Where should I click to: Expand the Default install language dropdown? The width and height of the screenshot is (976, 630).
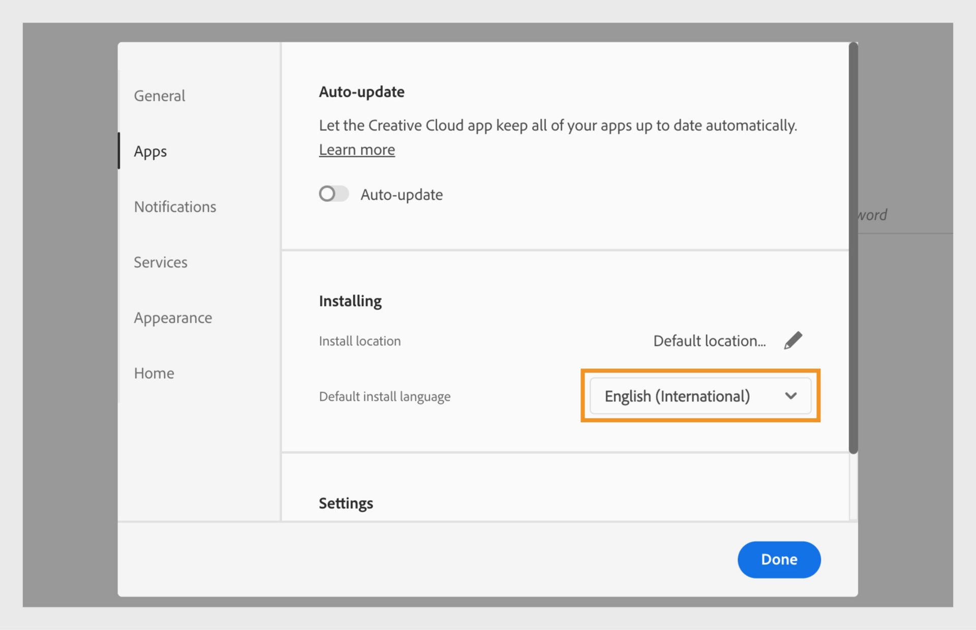tap(700, 396)
